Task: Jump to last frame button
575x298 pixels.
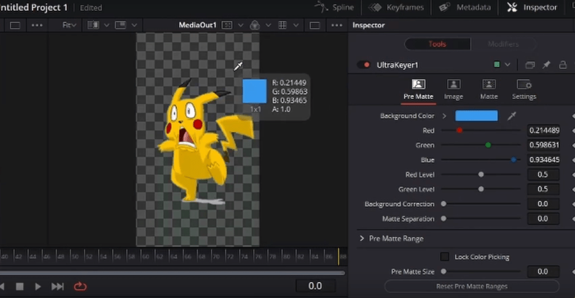Action: (58, 287)
